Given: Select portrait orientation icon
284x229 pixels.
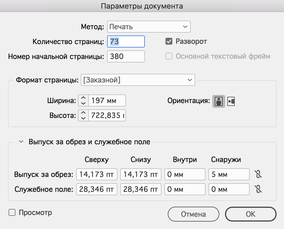Looking at the screenshot, I should point(219,101).
